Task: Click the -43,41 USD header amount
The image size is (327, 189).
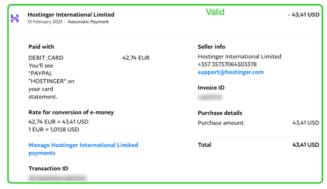Action: [x=303, y=15]
